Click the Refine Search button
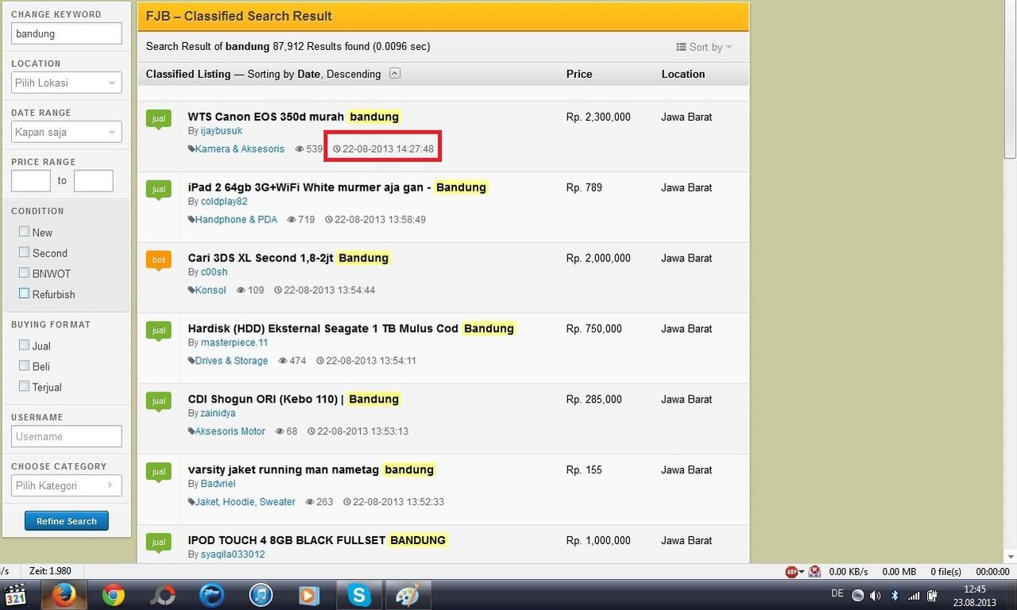Viewport: 1017px width, 610px height. 67,521
